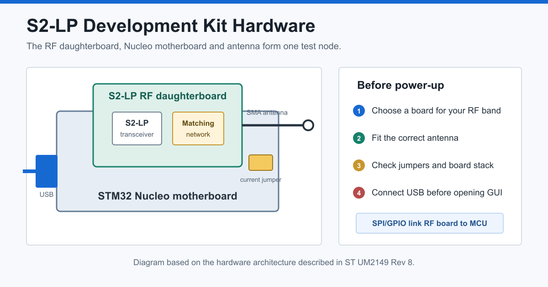The image size is (548, 287).
Task: Click the 'SMA antenna' label
Action: coord(267,113)
